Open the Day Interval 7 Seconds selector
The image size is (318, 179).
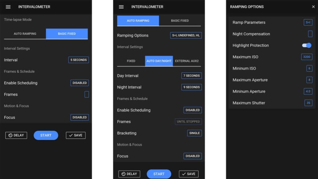[x=192, y=76]
